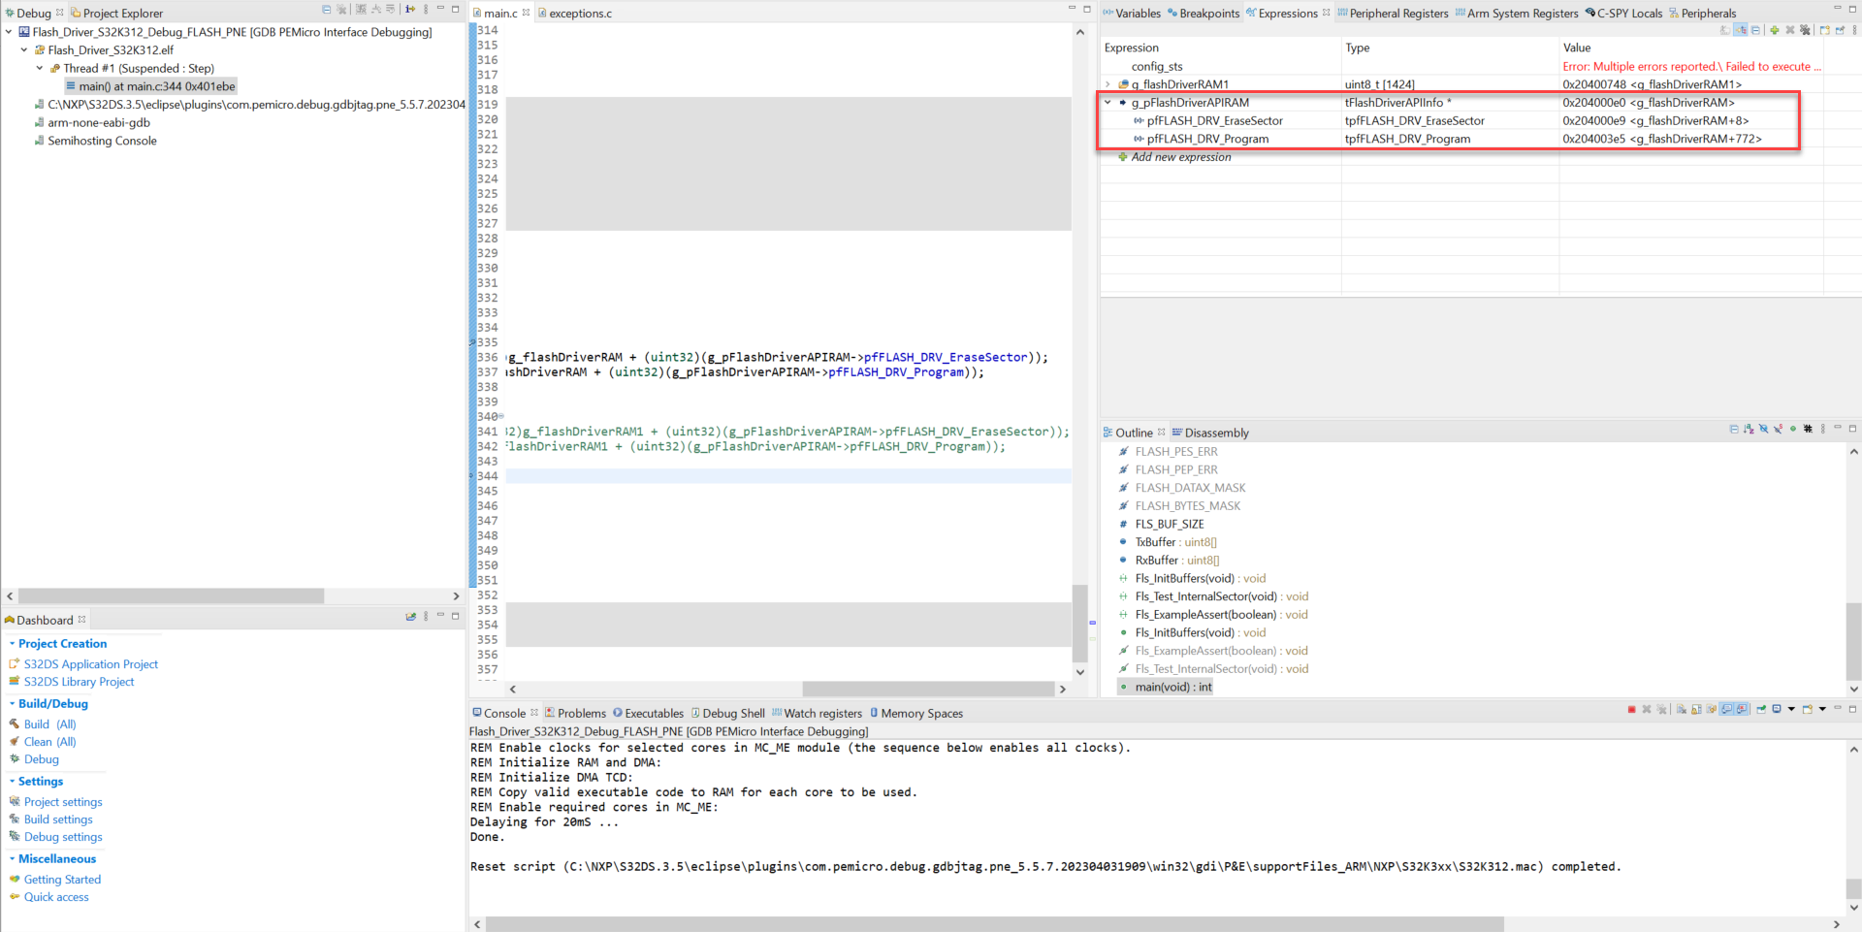
Task: Collapse all entries in Expressions panel
Action: coord(1755,29)
